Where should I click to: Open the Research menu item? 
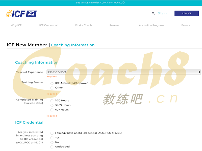115,25
